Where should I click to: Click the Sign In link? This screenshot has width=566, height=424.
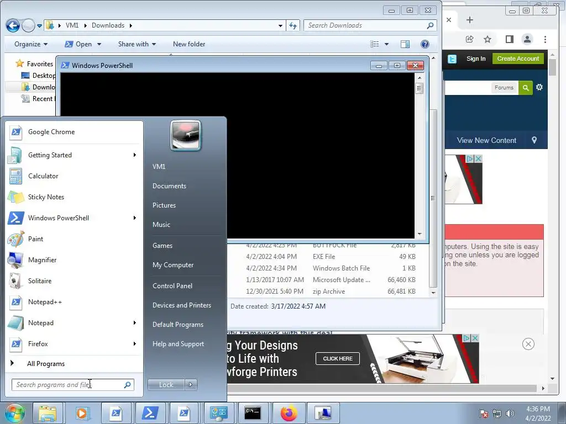[476, 59]
